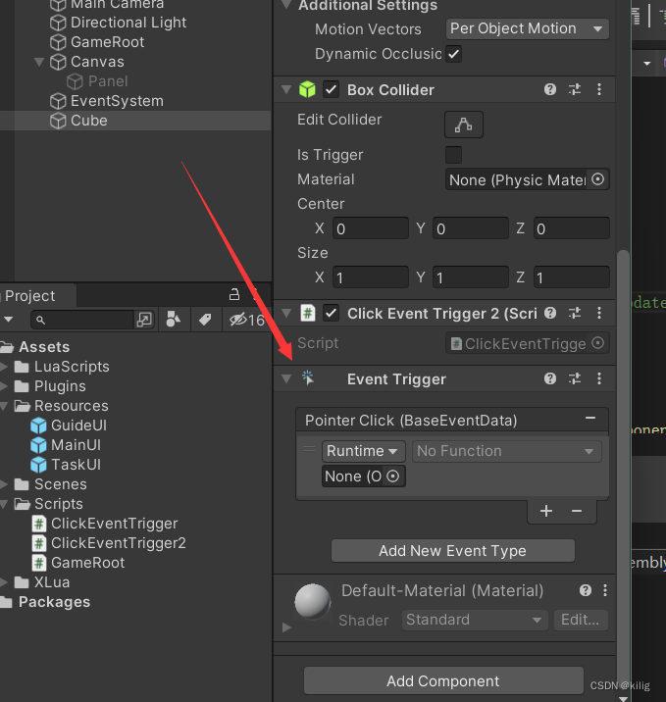Collapse the Event Trigger component foldout
The height and width of the screenshot is (702, 666).
[x=286, y=379]
